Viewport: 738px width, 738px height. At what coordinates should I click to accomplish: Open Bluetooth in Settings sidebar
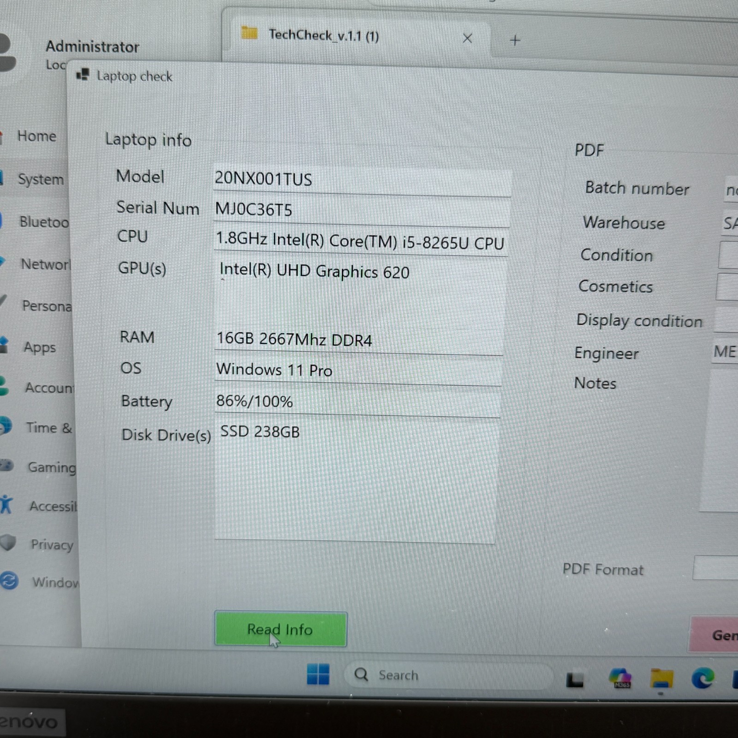pos(36,222)
